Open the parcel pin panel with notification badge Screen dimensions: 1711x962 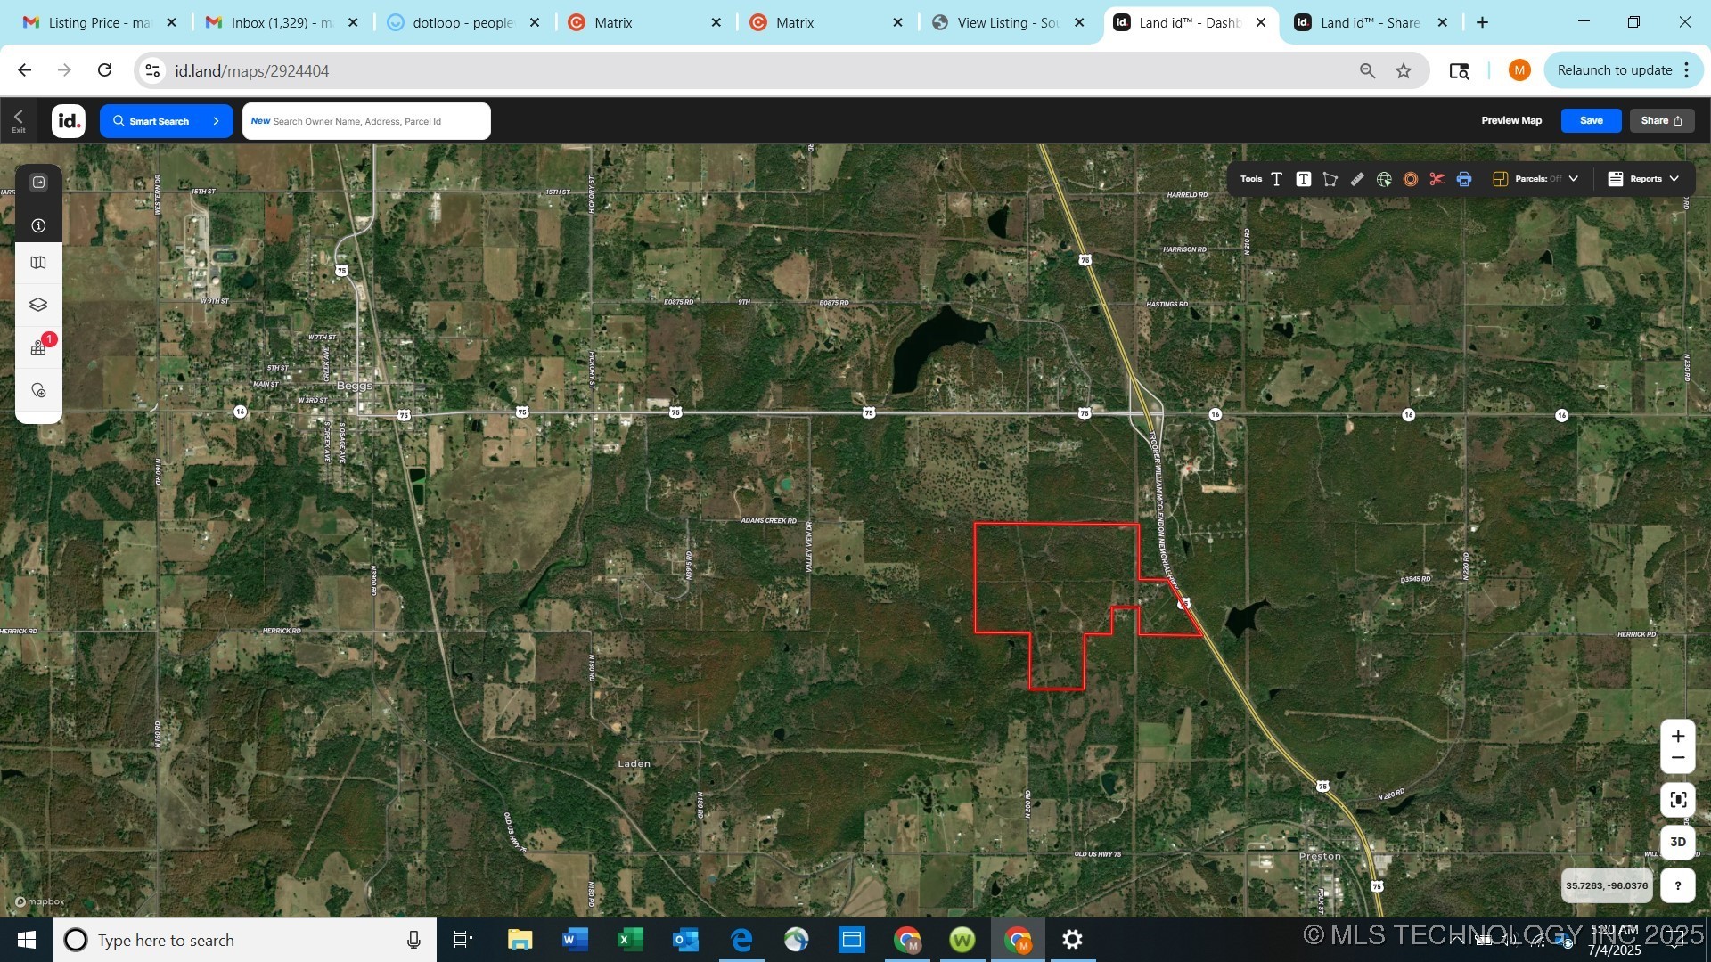[x=38, y=347]
